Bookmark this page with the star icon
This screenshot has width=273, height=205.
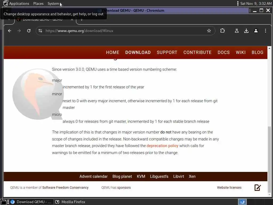point(209,31)
